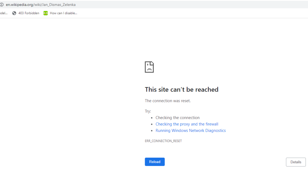This screenshot has height=174, width=308.
Task: Open the "How can I disable..." bookmark
Action: tap(63, 13)
